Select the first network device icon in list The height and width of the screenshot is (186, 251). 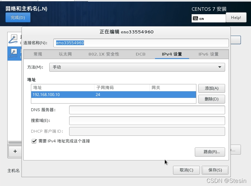tap(13, 39)
